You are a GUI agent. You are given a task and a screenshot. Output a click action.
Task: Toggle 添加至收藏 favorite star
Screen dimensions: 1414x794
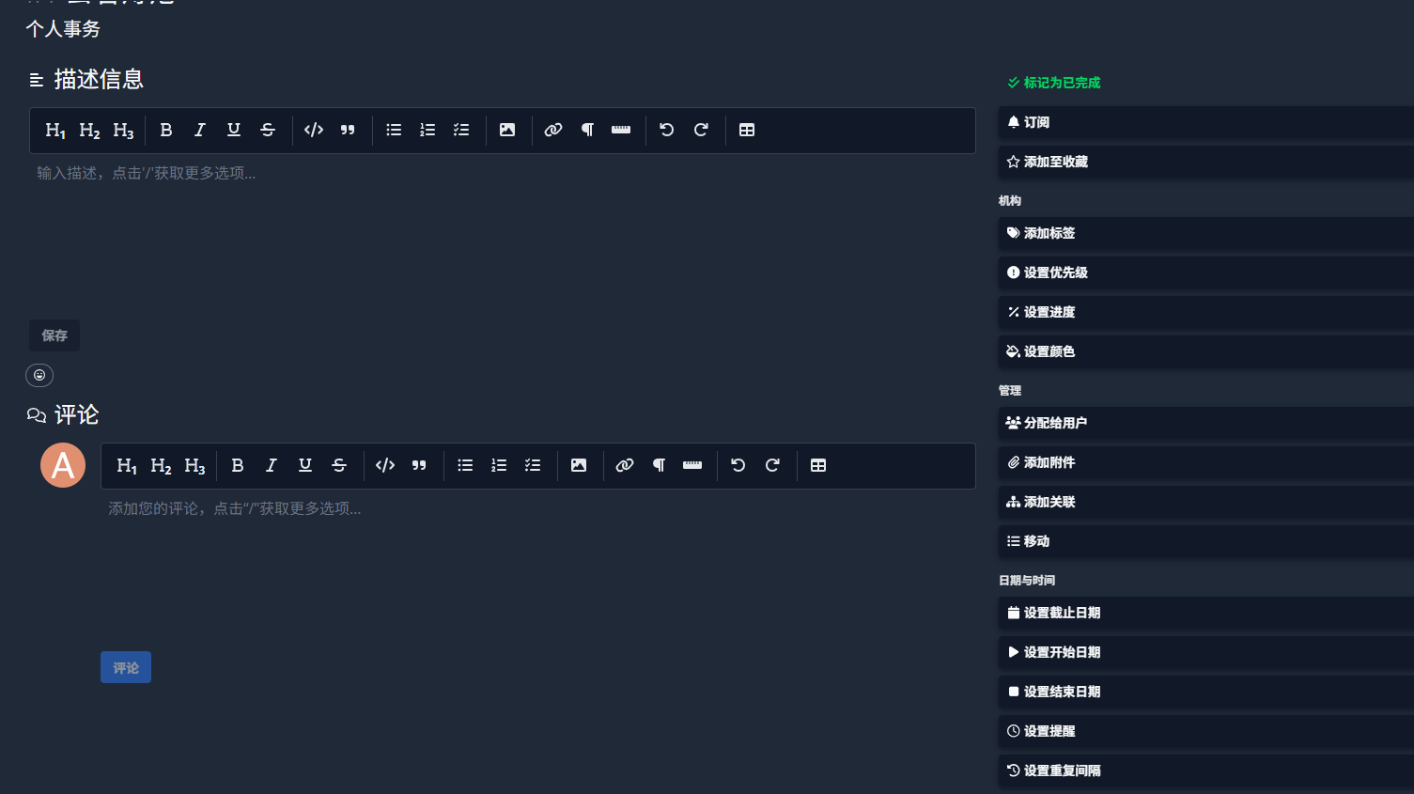pos(1205,163)
